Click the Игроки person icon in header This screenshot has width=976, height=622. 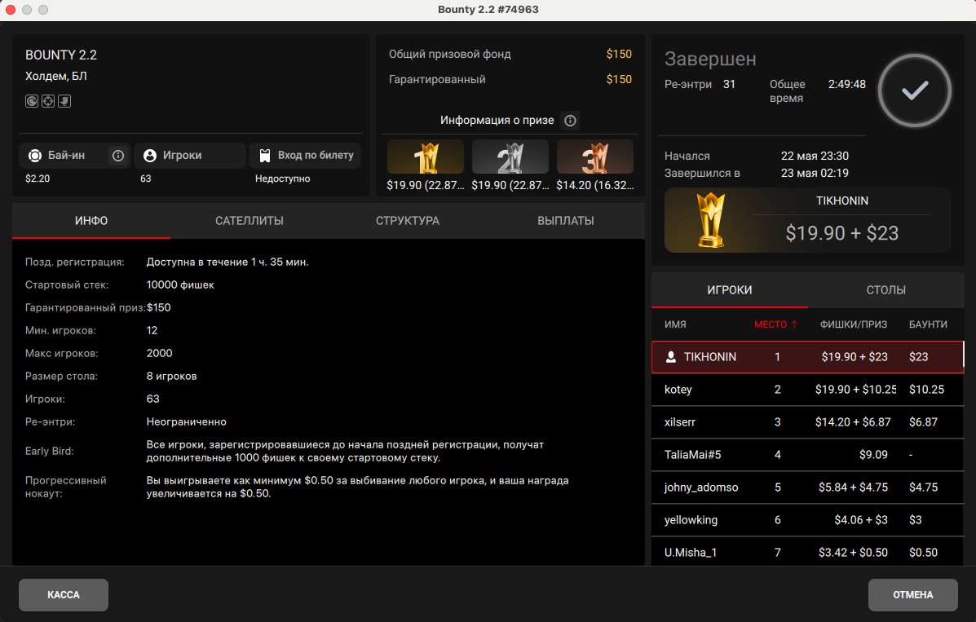(x=150, y=156)
